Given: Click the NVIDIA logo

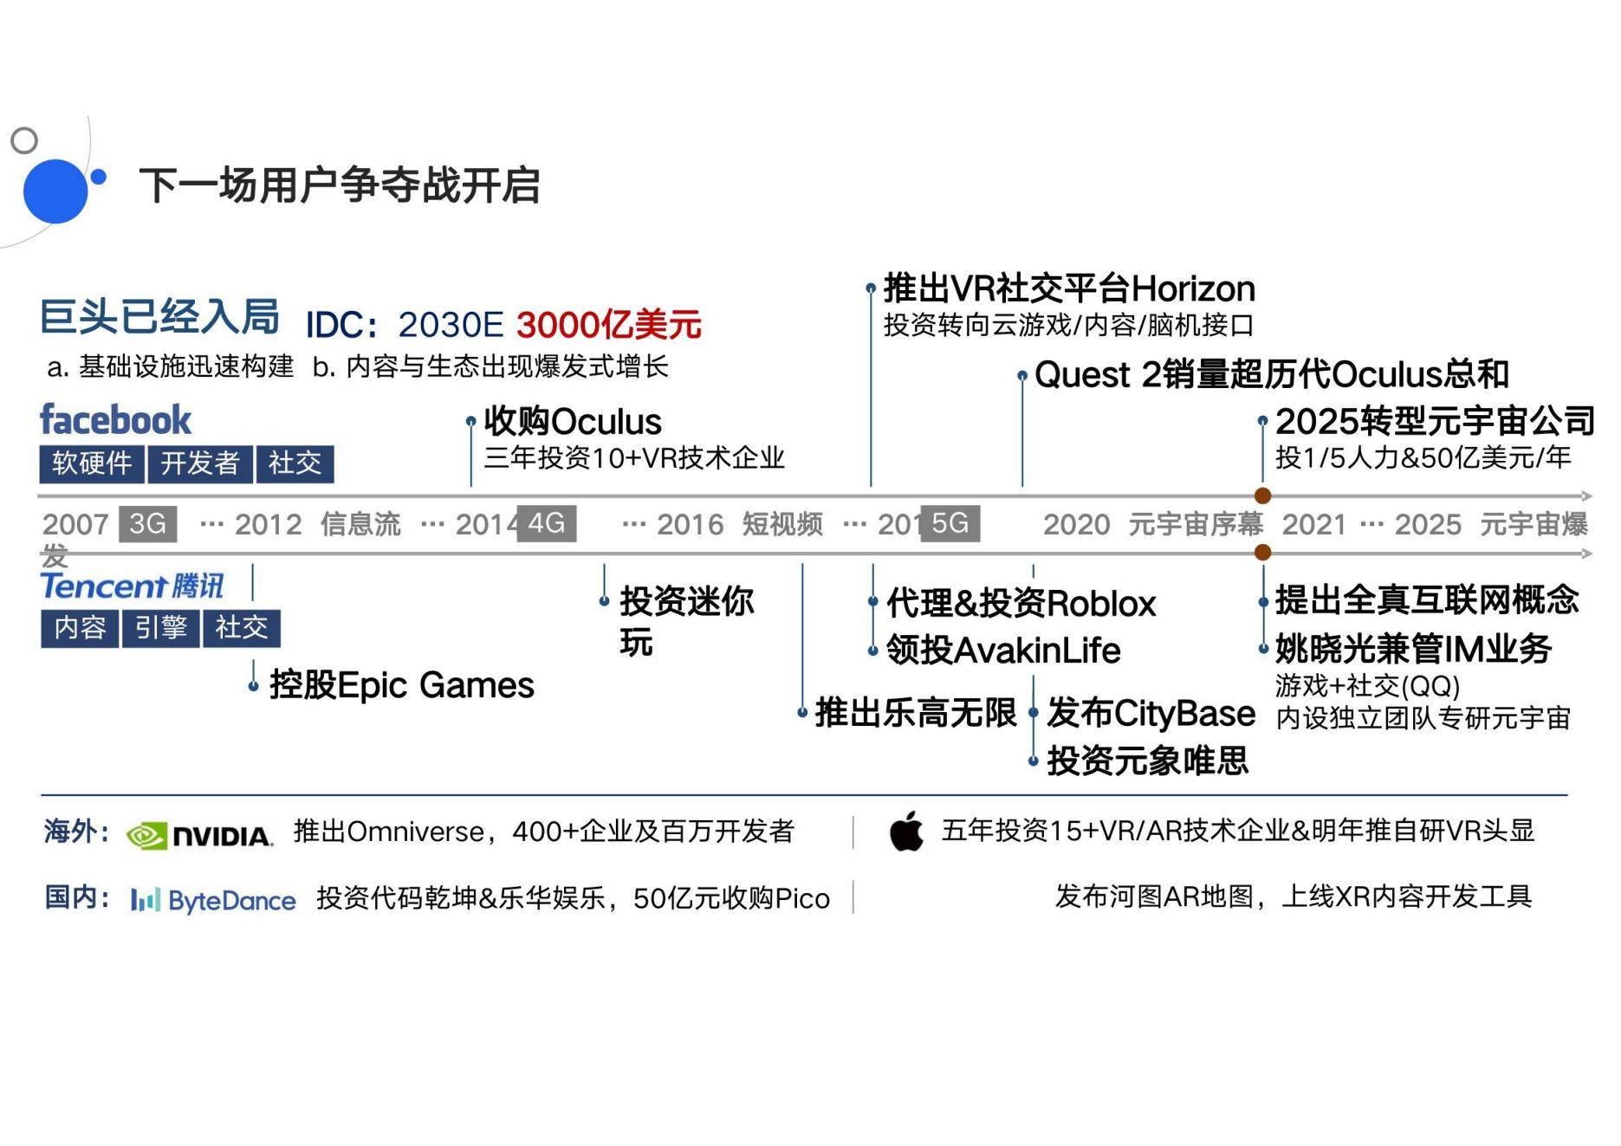Looking at the screenshot, I should click(x=199, y=835).
